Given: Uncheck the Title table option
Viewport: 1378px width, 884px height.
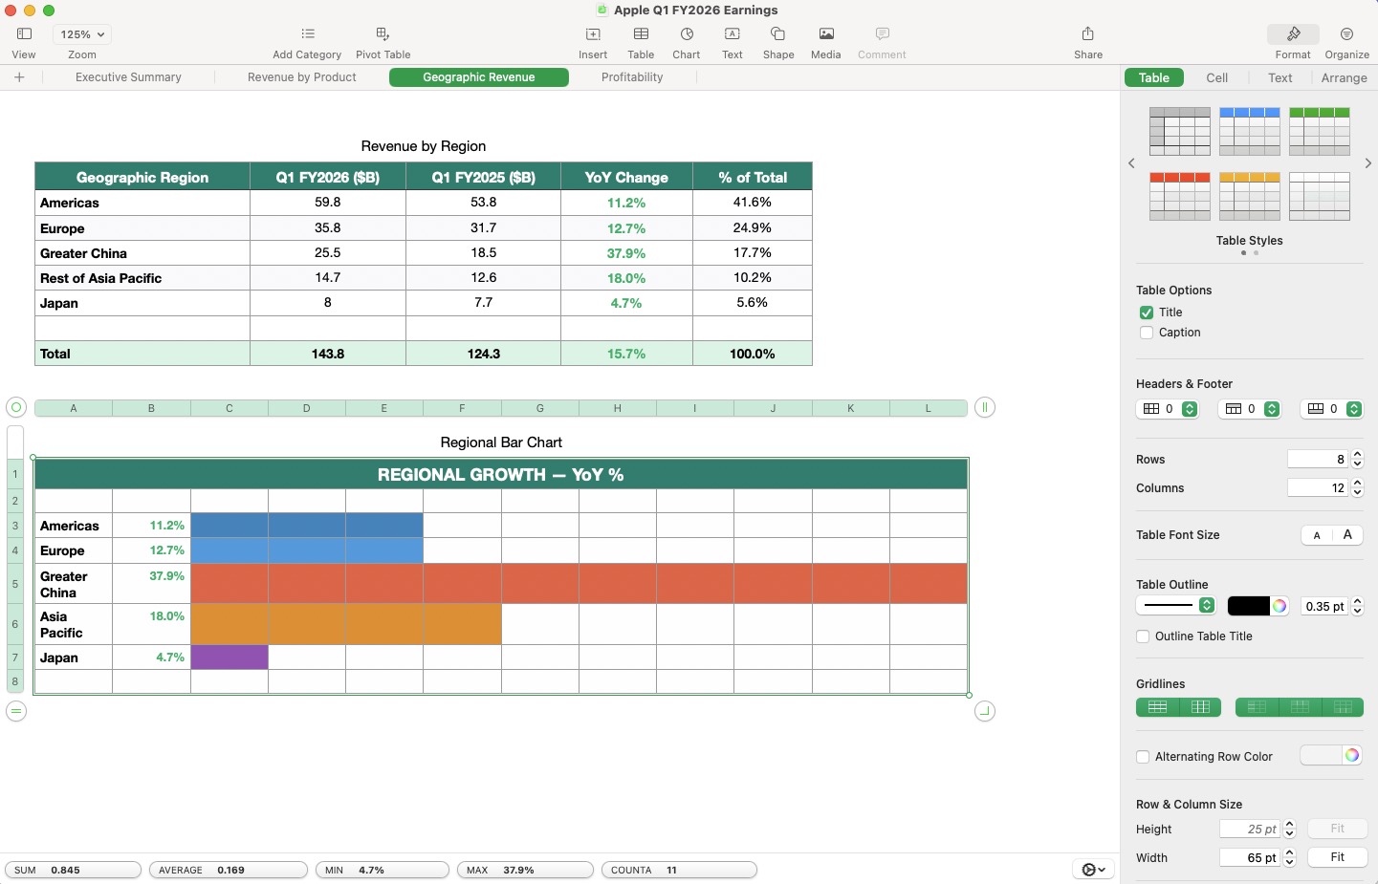Looking at the screenshot, I should [1147, 313].
